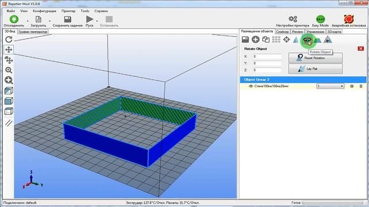The width and height of the screenshot is (369, 207).
Task: Click the Copy Objects icon
Action: pyautogui.click(x=266, y=40)
